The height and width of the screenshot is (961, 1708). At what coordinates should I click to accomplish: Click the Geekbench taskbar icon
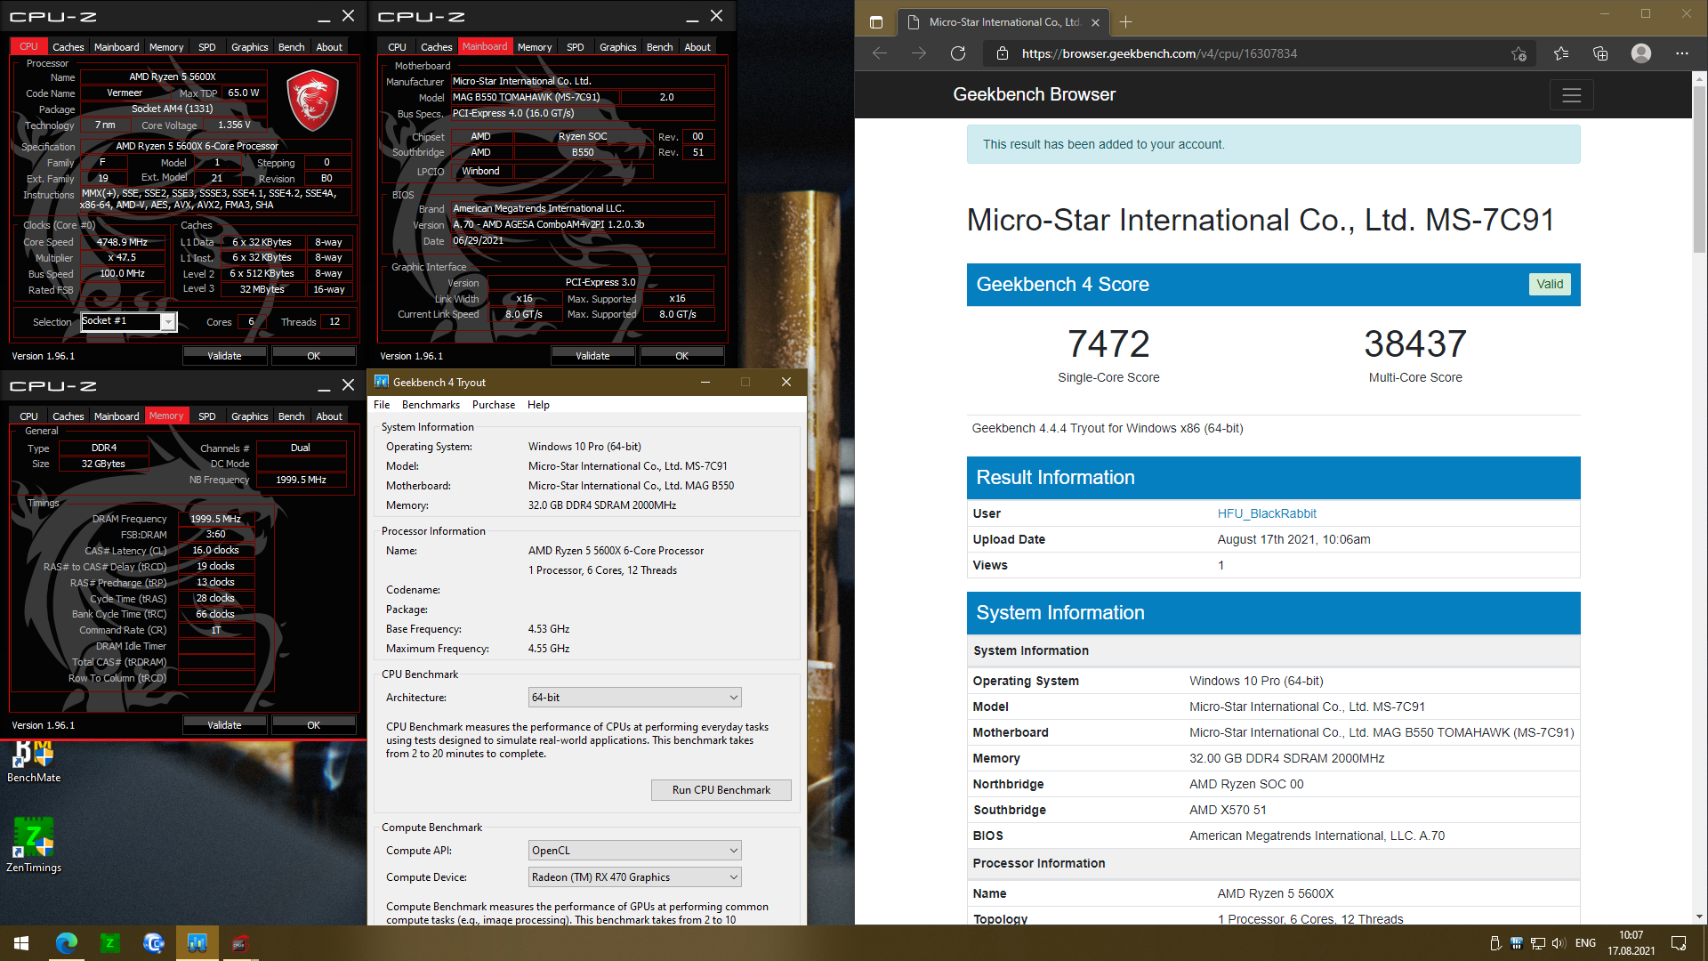pos(197,943)
